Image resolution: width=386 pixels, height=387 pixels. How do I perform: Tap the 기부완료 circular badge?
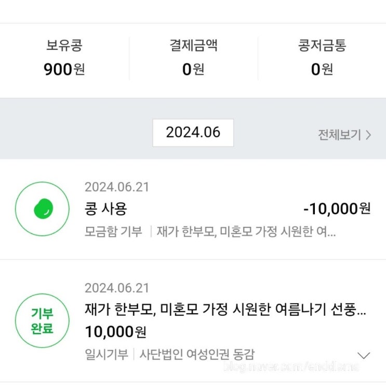(42, 321)
